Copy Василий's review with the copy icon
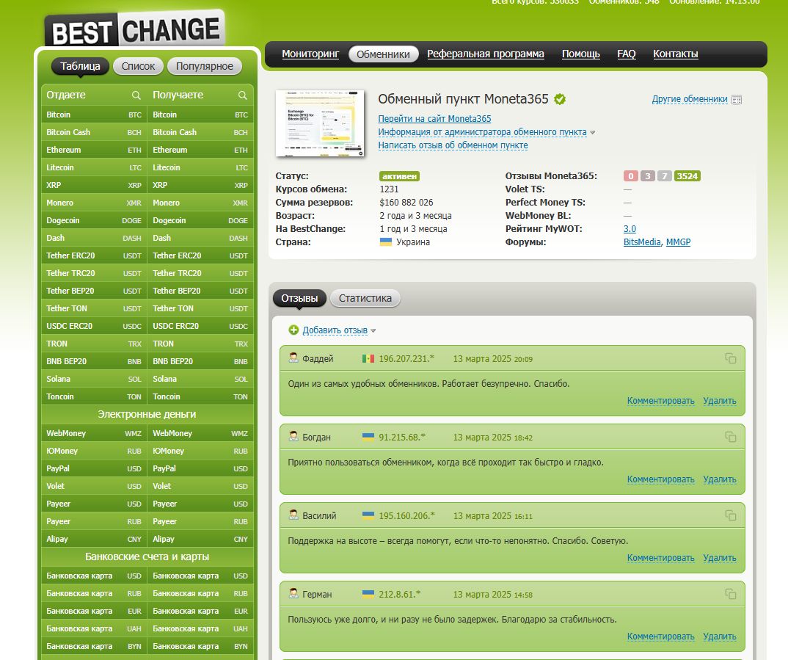The width and height of the screenshot is (788, 660). (x=730, y=515)
